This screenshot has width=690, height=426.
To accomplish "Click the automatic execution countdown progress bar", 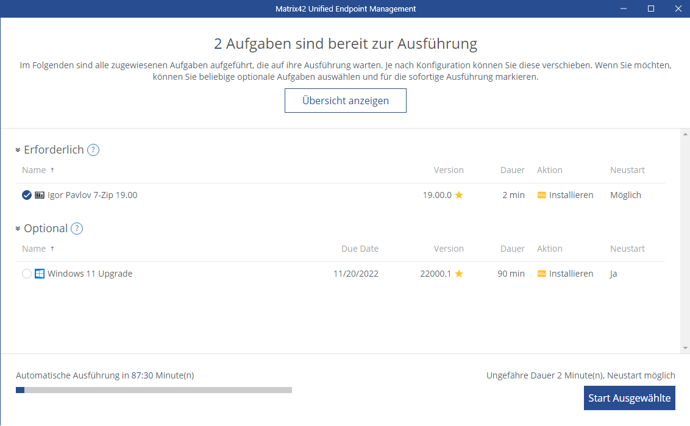I will tap(154, 390).
